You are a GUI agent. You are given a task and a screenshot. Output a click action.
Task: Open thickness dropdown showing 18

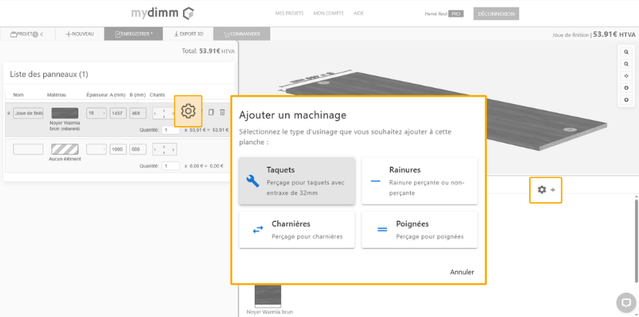click(96, 113)
